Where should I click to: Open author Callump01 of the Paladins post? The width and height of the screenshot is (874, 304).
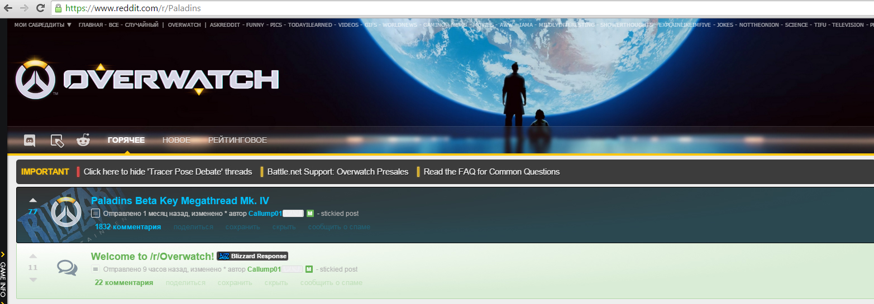click(x=265, y=214)
